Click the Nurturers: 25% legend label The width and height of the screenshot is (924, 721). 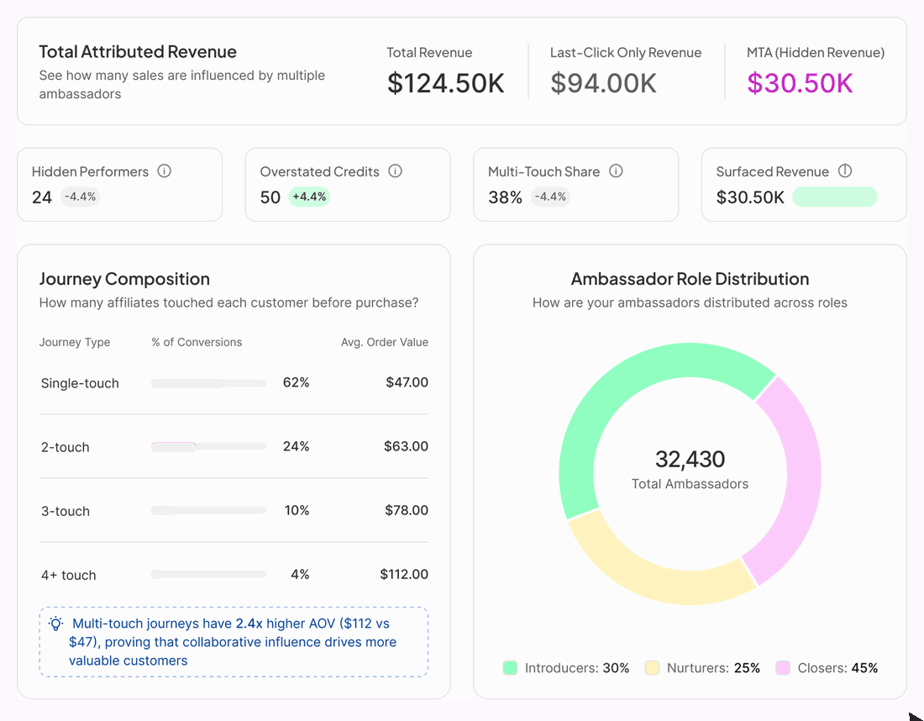click(713, 668)
